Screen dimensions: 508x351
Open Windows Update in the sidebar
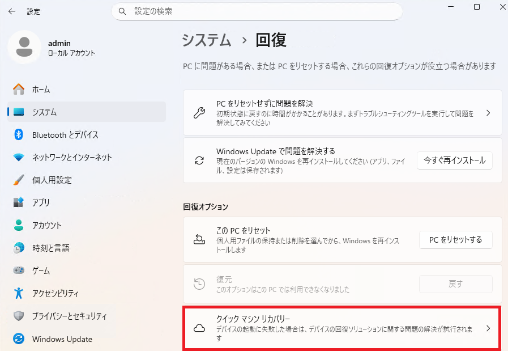87,339
